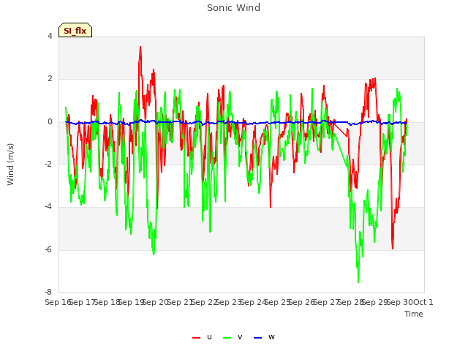
Task: Click the Sep 19 x-axis label
Action: (x=131, y=302)
